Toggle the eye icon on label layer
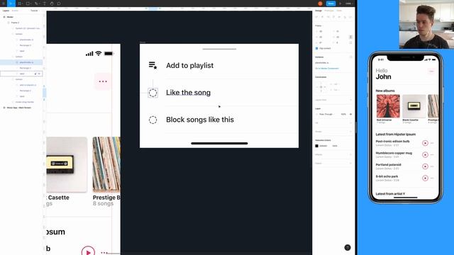 point(40,74)
